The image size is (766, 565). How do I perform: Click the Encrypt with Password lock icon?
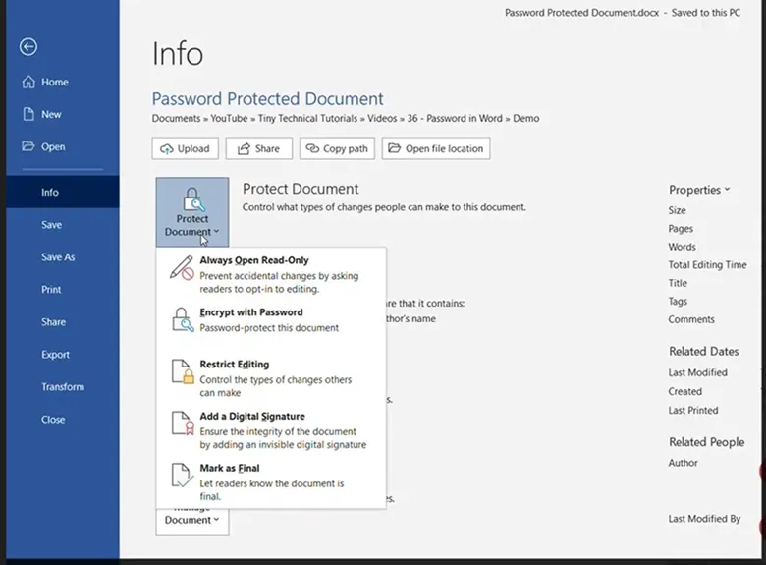tap(183, 319)
